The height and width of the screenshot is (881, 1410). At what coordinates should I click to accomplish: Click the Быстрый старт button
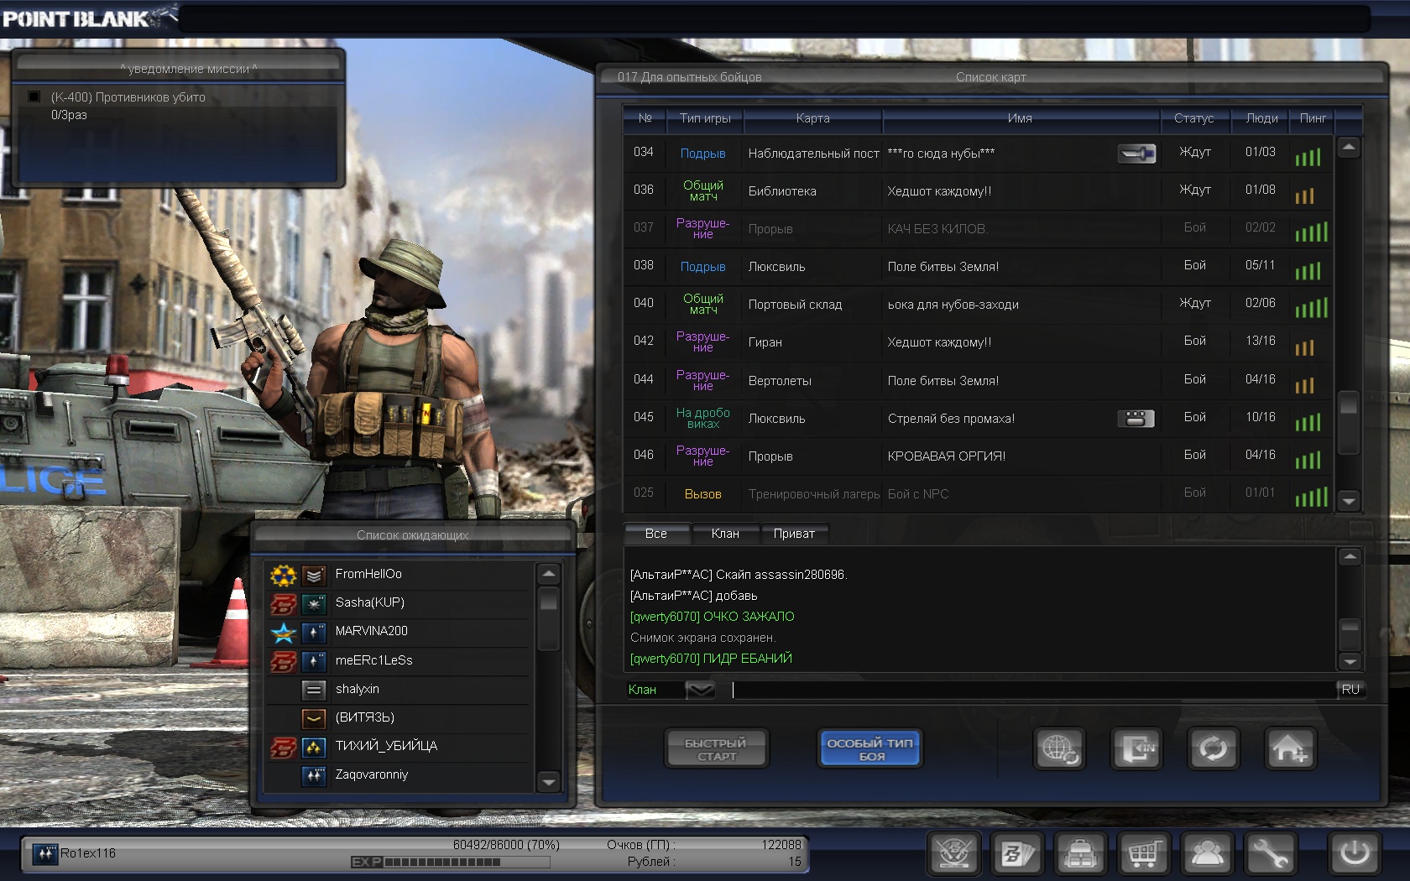click(x=717, y=749)
